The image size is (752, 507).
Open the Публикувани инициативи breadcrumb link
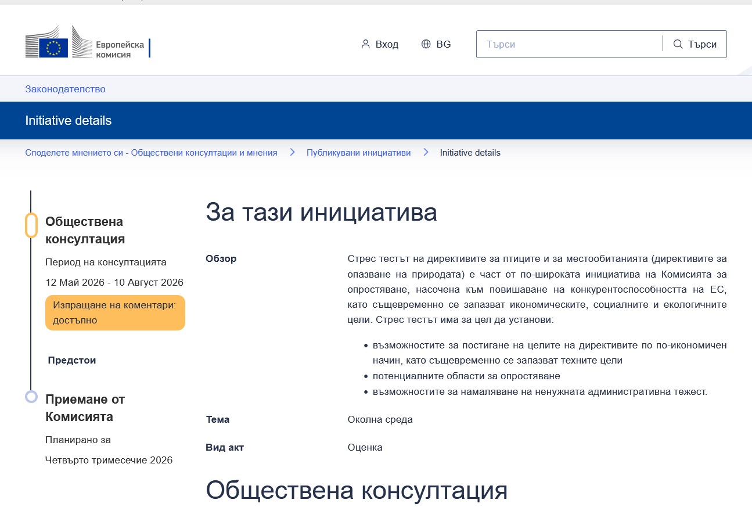pos(359,153)
